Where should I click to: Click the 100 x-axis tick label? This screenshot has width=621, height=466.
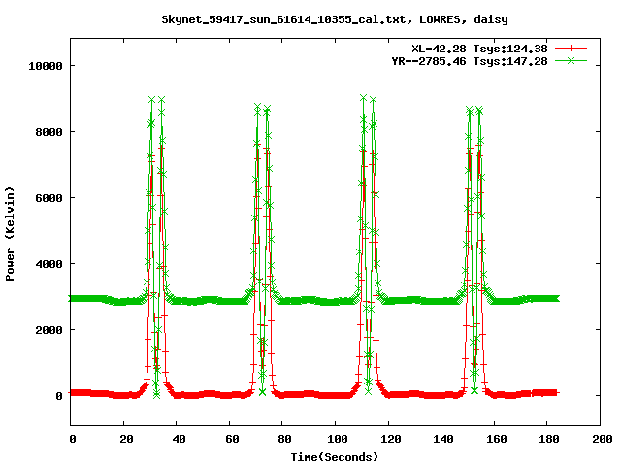click(338, 439)
